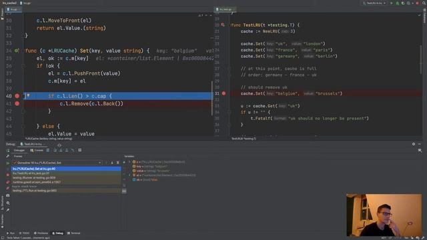Image resolution: width=427 pixels, height=240 pixels.
Task: Open goroutine selector dropdown in Frames
Action: [x=57, y=163]
